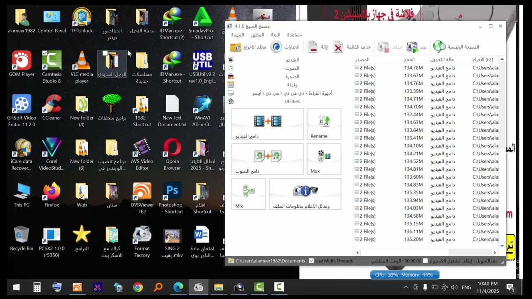Open the Mux tool tile

click(x=324, y=159)
